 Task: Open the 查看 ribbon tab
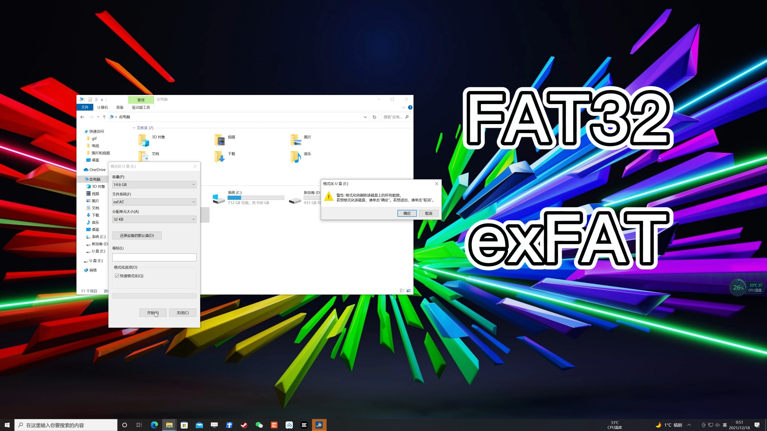(x=119, y=107)
